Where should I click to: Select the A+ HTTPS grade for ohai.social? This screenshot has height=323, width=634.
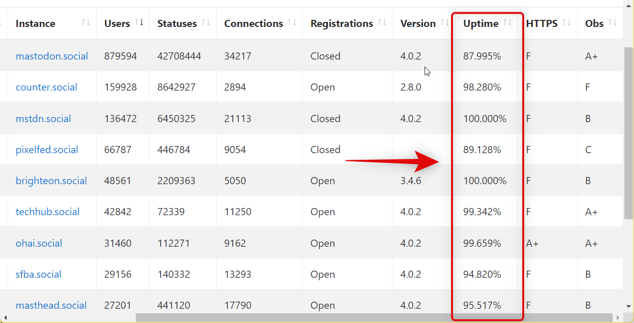[532, 243]
